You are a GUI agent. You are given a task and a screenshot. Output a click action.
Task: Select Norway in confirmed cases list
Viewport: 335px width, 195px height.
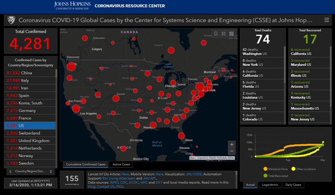[x=30, y=156]
